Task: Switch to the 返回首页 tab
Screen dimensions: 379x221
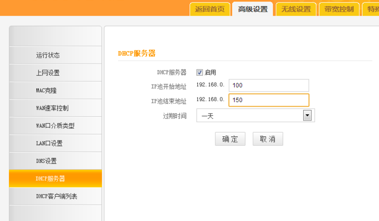Action: [210, 9]
